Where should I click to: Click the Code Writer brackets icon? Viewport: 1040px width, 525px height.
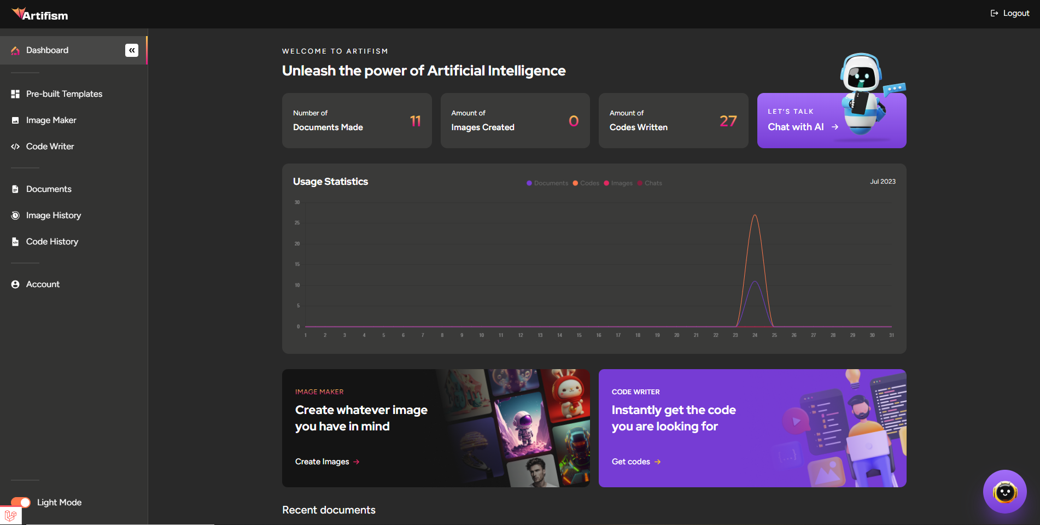(15, 147)
